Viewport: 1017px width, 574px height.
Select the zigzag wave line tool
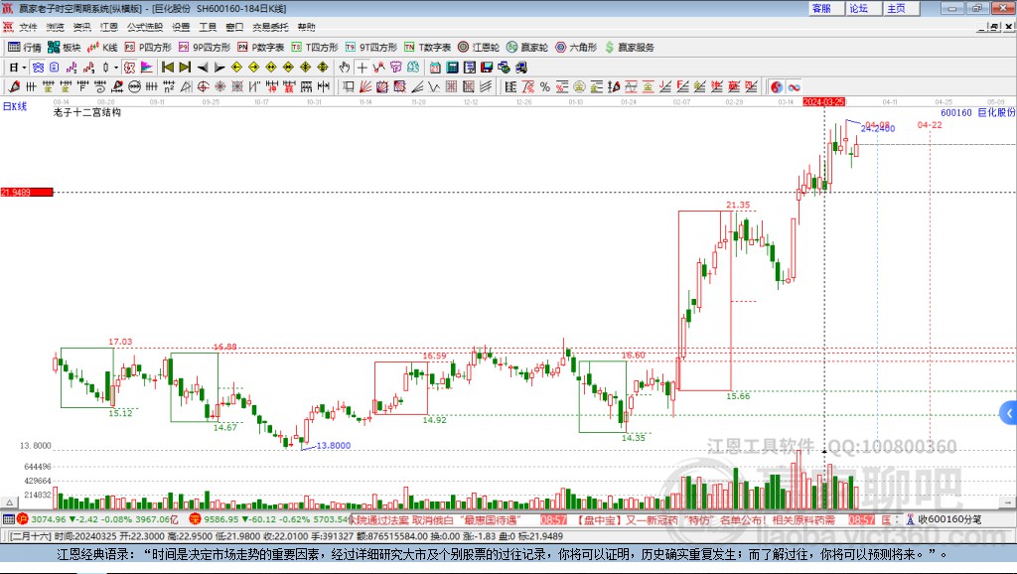pyautogui.click(x=434, y=86)
